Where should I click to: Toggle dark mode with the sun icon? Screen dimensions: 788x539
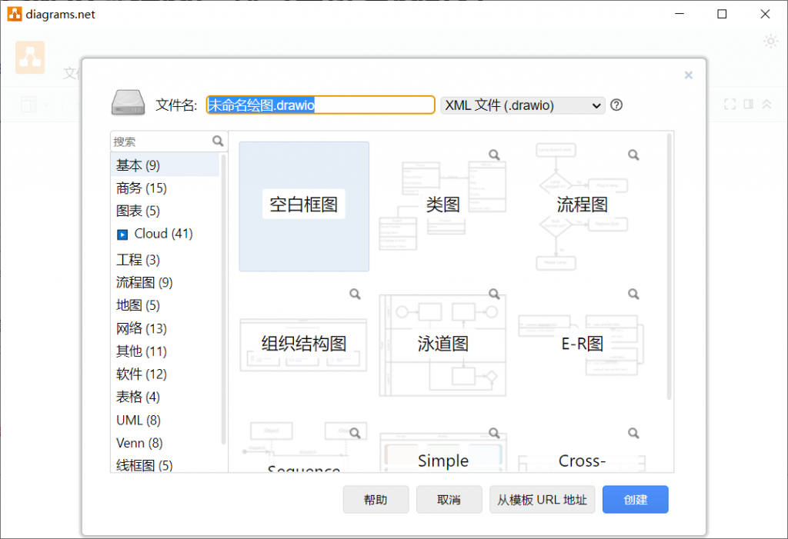pos(770,42)
